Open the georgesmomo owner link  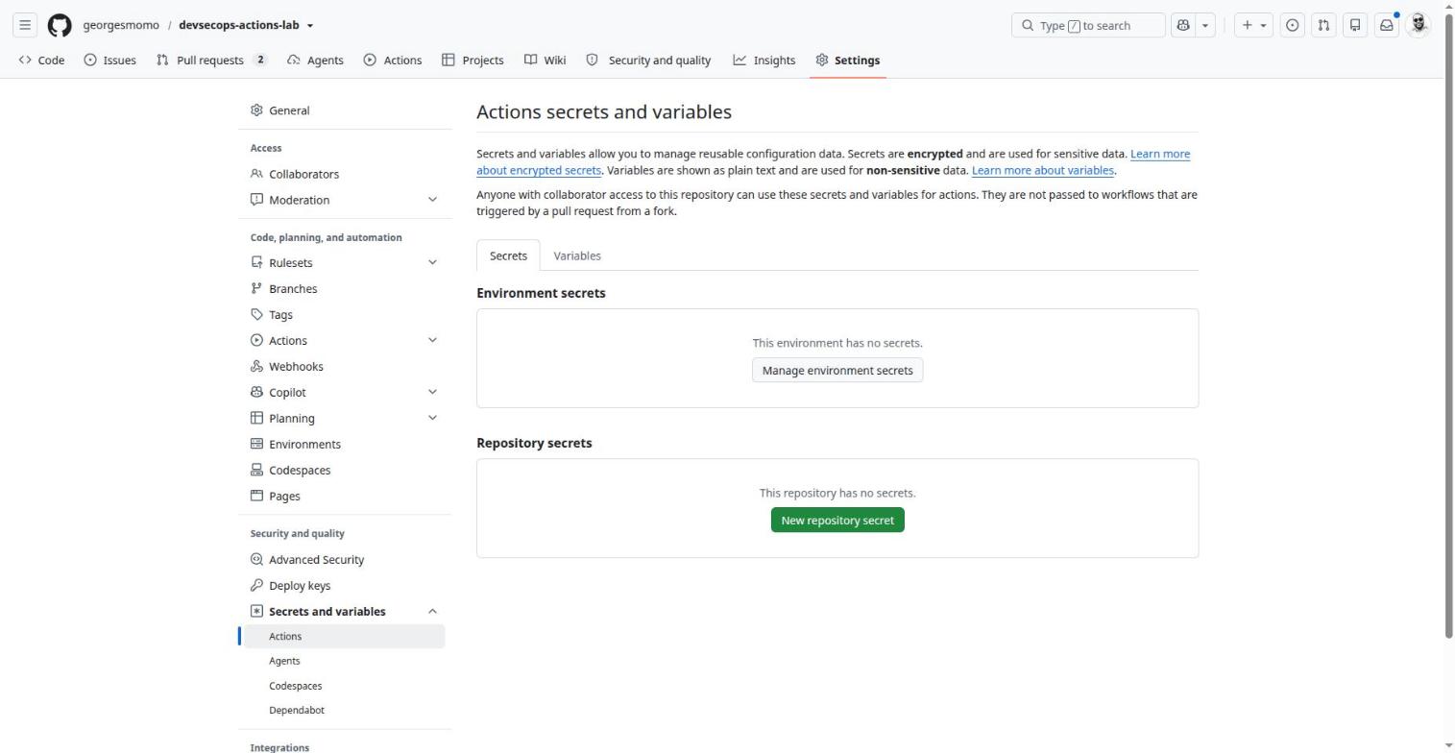[121, 25]
